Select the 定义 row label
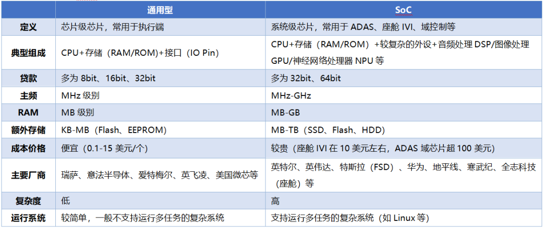This screenshot has height=228, width=543. [x=28, y=27]
